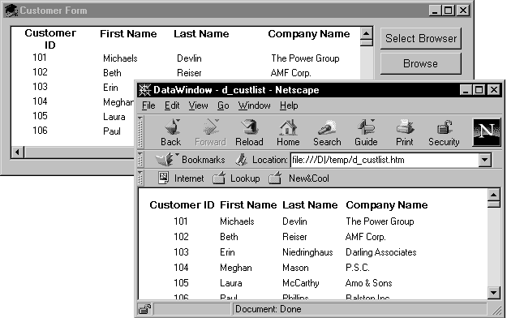Click the Customer Form title bar icon
The height and width of the screenshot is (318, 507).
(x=11, y=11)
